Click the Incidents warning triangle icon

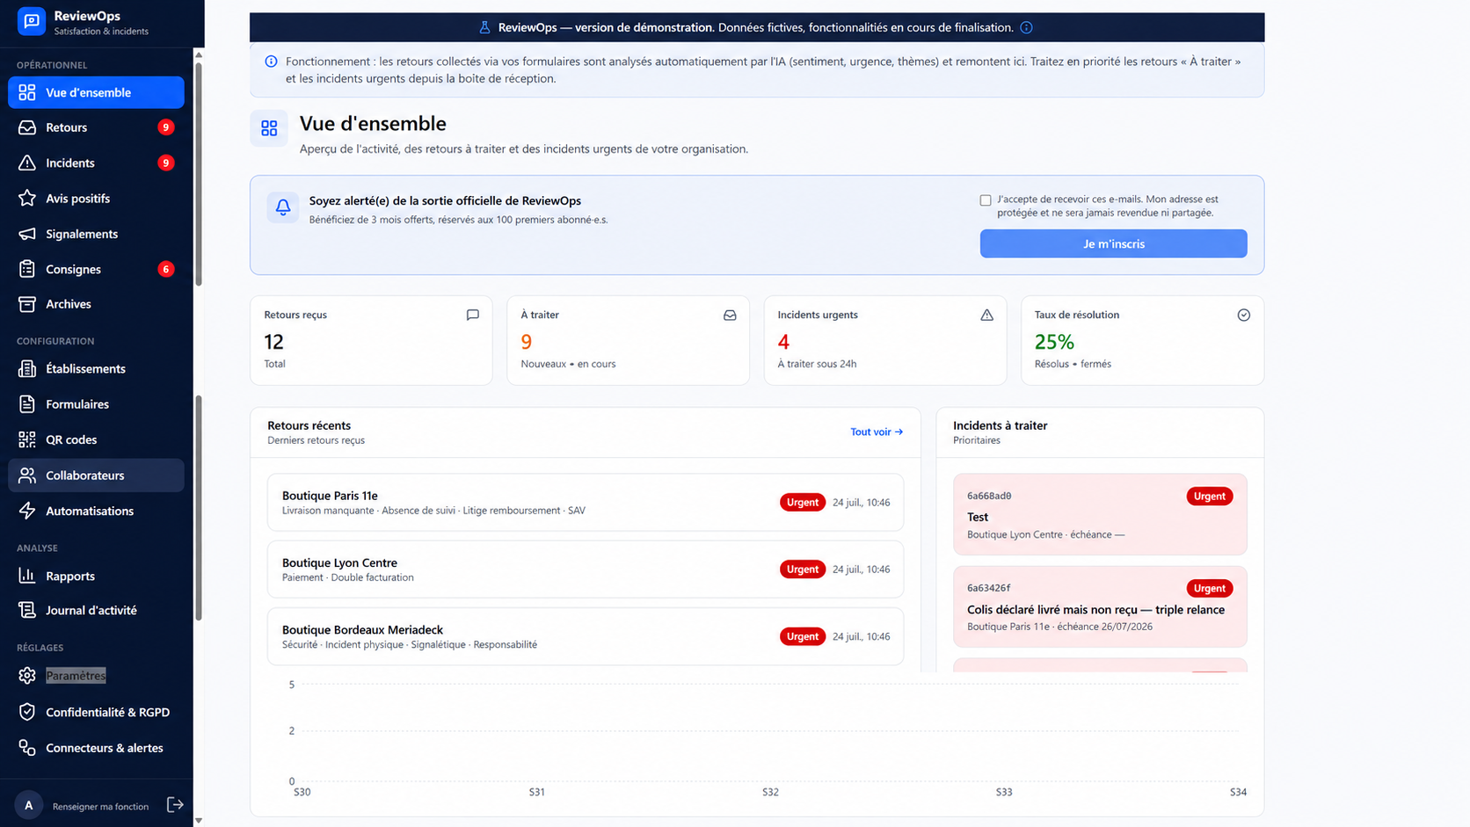(x=27, y=163)
